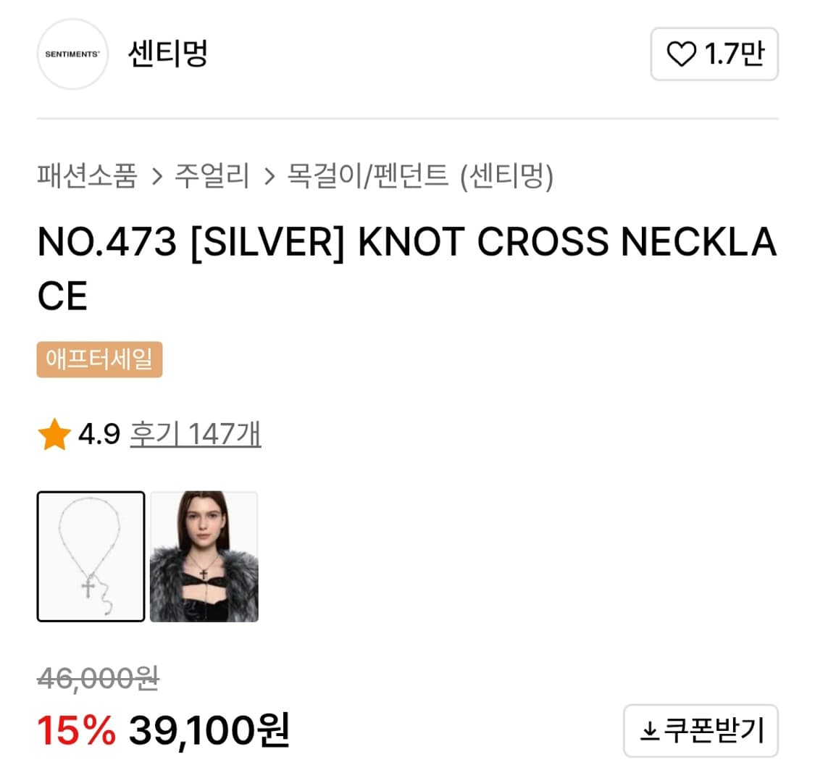This screenshot has height=765, width=815.
Task: Click the 1.7만 likes count
Action: coord(735,54)
